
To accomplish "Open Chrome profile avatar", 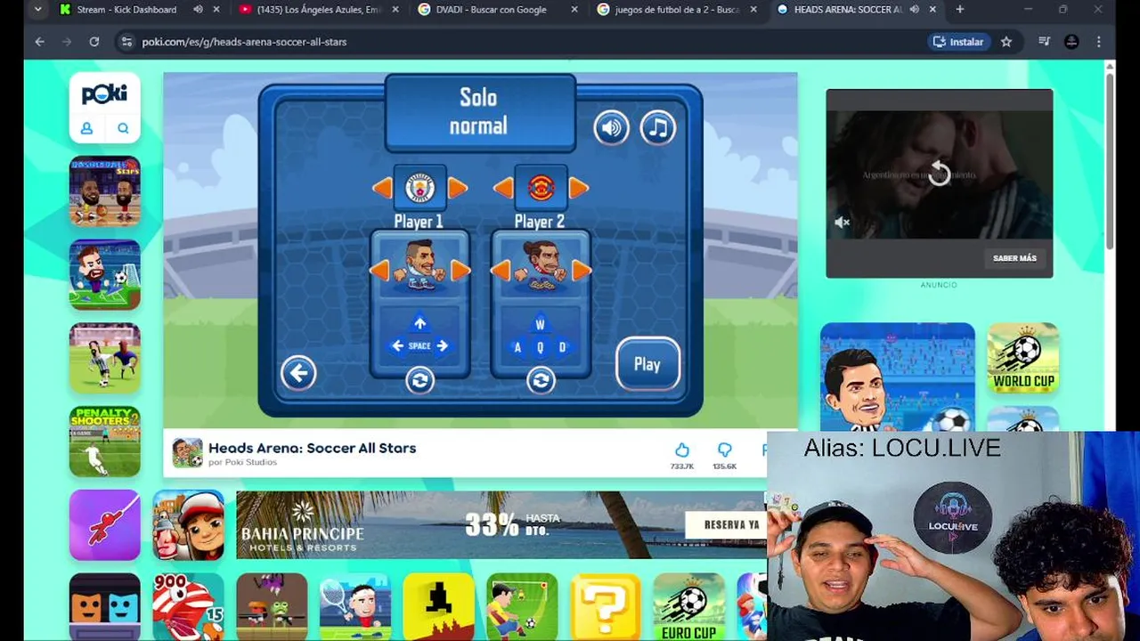I will click(1071, 42).
